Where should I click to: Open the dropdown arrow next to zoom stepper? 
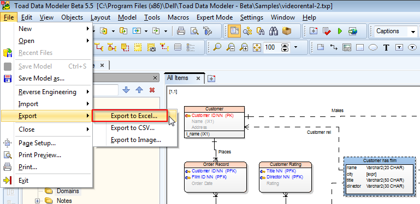295,47
